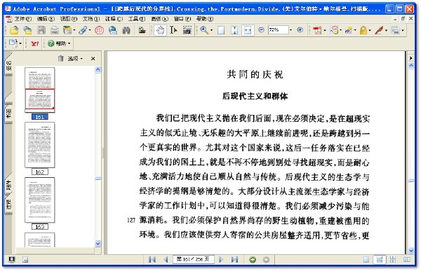Viewport: 421px width, 271px height.
Task: Click the minus Zoom Out button
Action: pyautogui.click(x=261, y=30)
